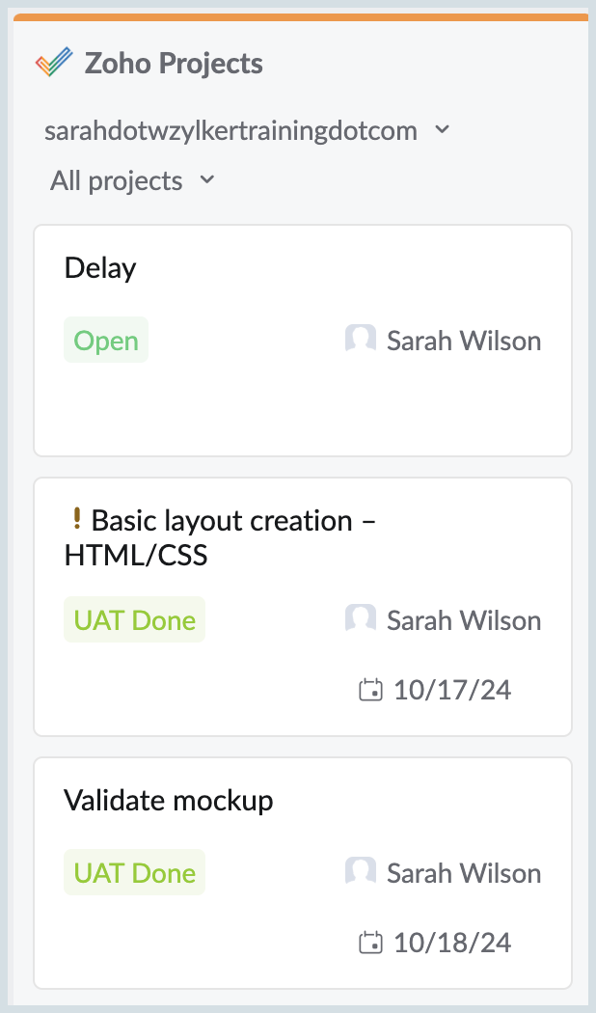The image size is (596, 1013).
Task: Click UAT Done status on Basic layout card
Action: [135, 620]
